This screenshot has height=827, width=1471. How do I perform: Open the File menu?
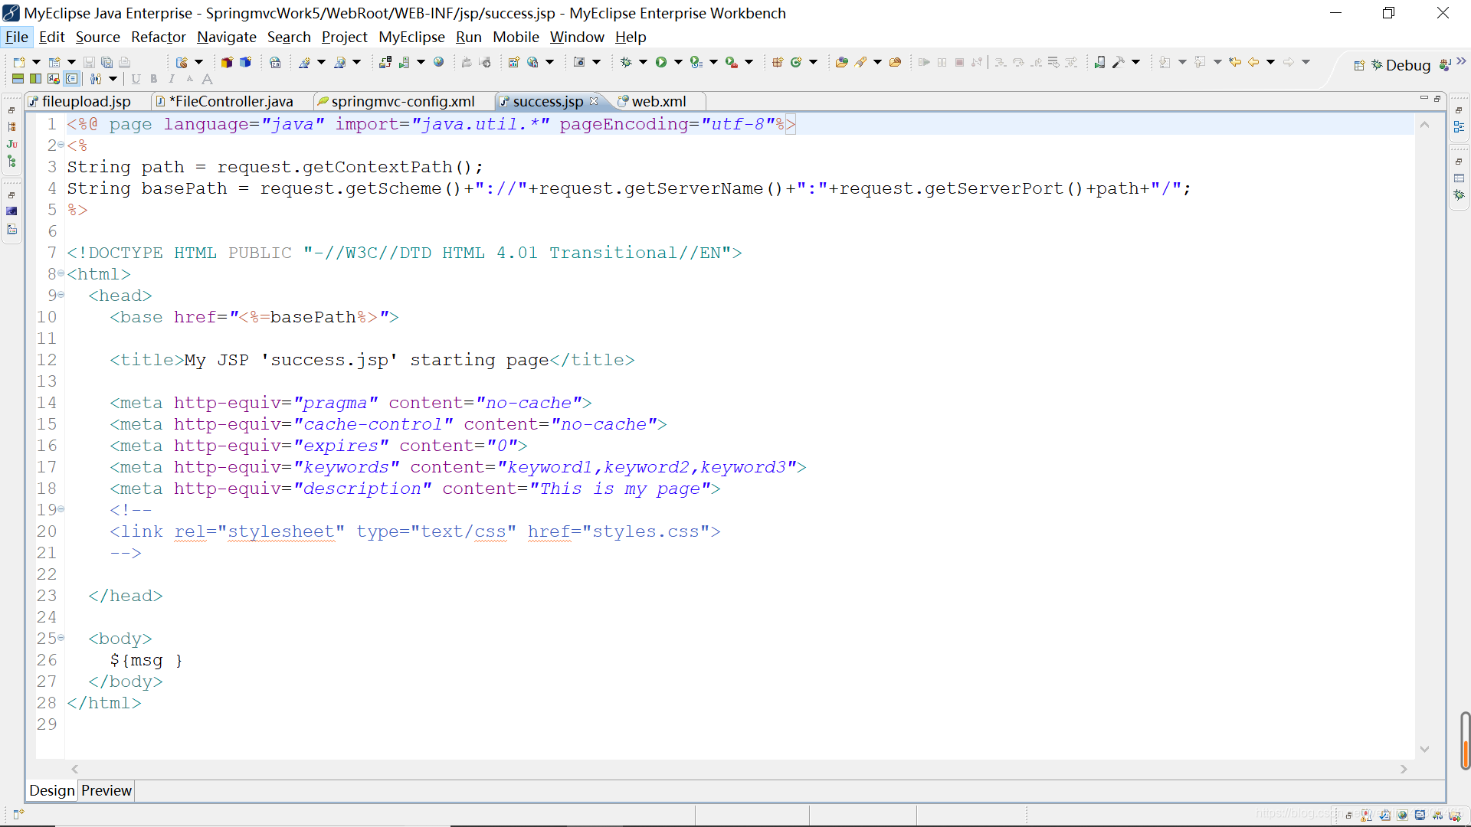tap(16, 37)
